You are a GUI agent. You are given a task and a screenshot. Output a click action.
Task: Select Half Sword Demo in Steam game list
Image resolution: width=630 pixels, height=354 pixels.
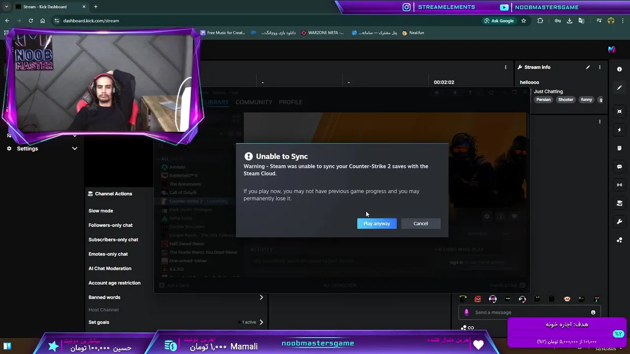187,244
